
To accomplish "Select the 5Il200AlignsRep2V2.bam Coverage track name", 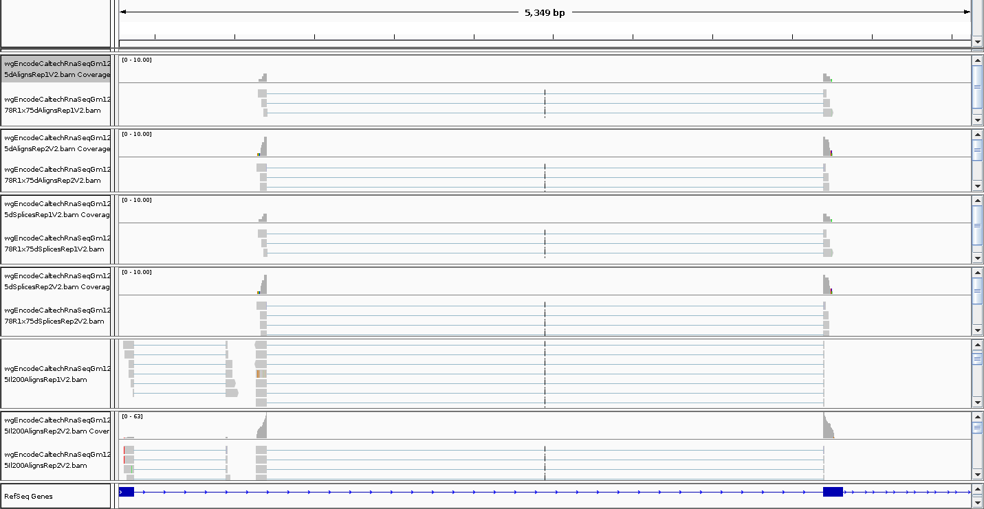I will (x=56, y=425).
